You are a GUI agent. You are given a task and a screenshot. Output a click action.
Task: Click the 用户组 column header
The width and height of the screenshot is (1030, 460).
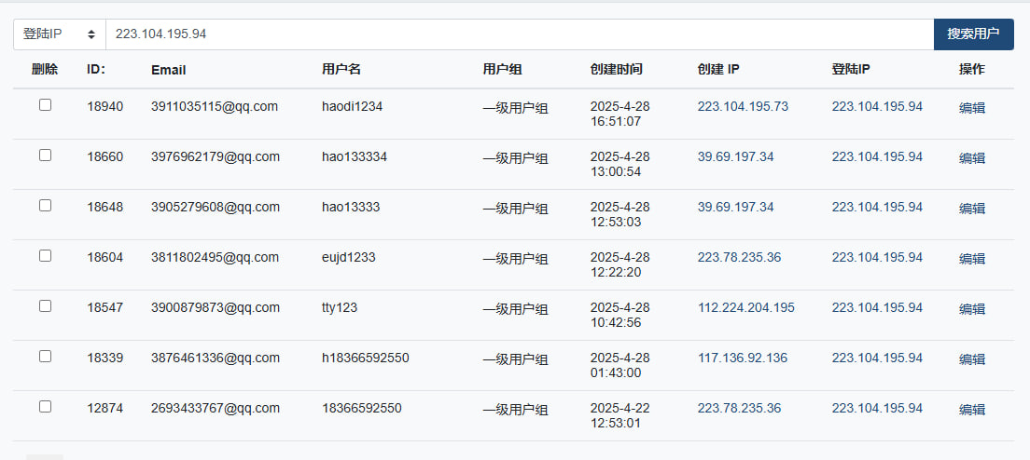pos(503,70)
